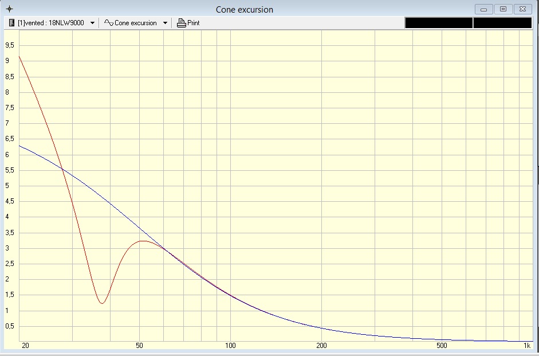Click the printer icon in the toolbar
Screen dimensions: 539x356
[182, 23]
